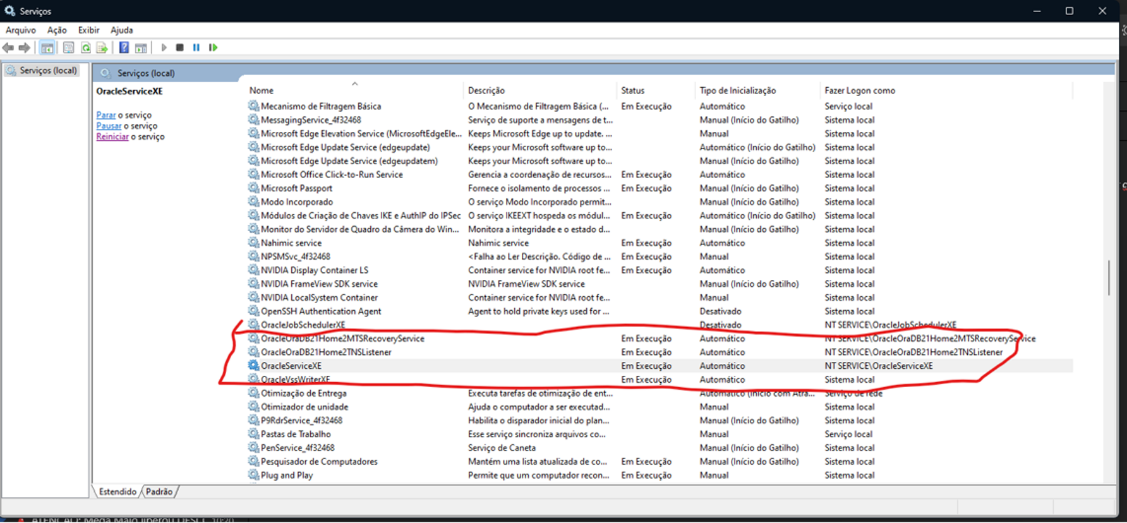Screen dimensions: 1127x523
Task: Click gear icon of OpenSSH Authentication Agent
Action: pyautogui.click(x=253, y=311)
